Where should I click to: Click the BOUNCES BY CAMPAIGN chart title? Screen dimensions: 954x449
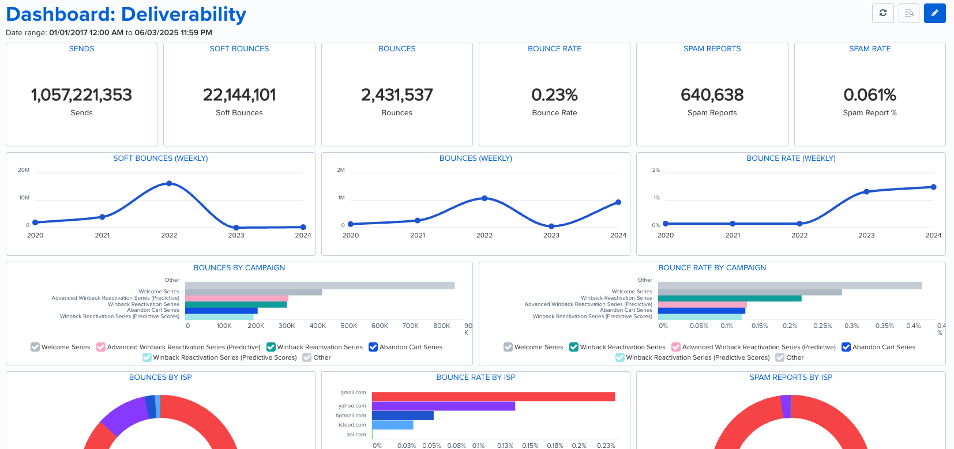click(239, 268)
